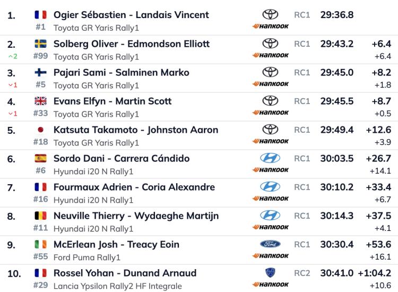The width and height of the screenshot is (398, 292).
Task: Click the Belgian flag beside Neuville Thierry
Action: (40, 216)
